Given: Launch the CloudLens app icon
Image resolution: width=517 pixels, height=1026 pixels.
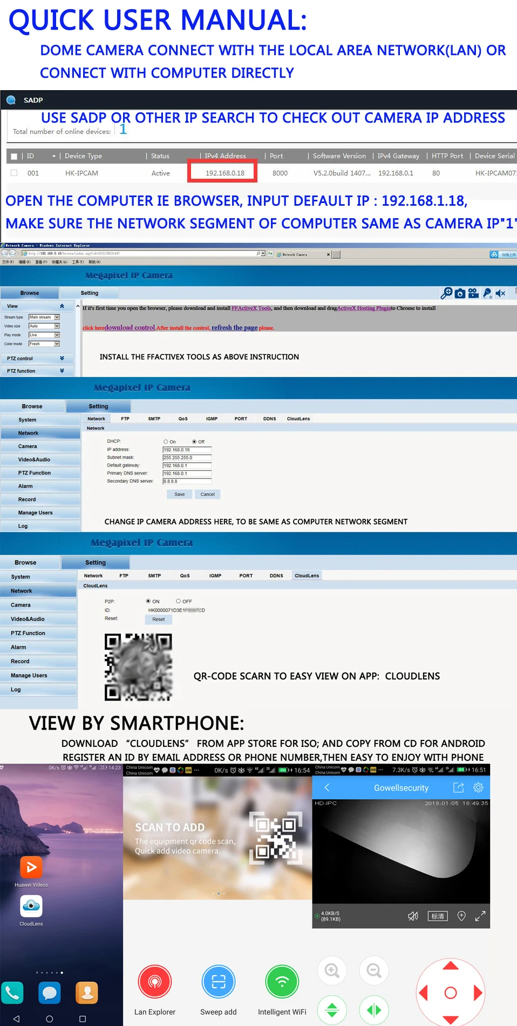Looking at the screenshot, I should (x=31, y=906).
